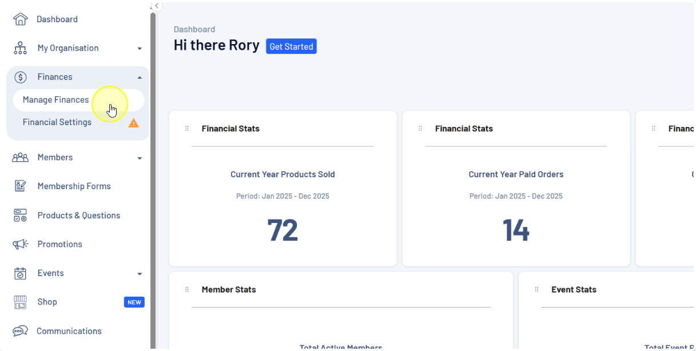Click the Finances dollar icon
The height and width of the screenshot is (351, 696).
(x=20, y=77)
